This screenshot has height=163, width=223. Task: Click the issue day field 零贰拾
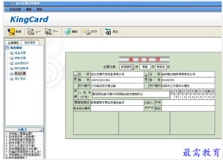pyautogui.click(x=161, y=67)
